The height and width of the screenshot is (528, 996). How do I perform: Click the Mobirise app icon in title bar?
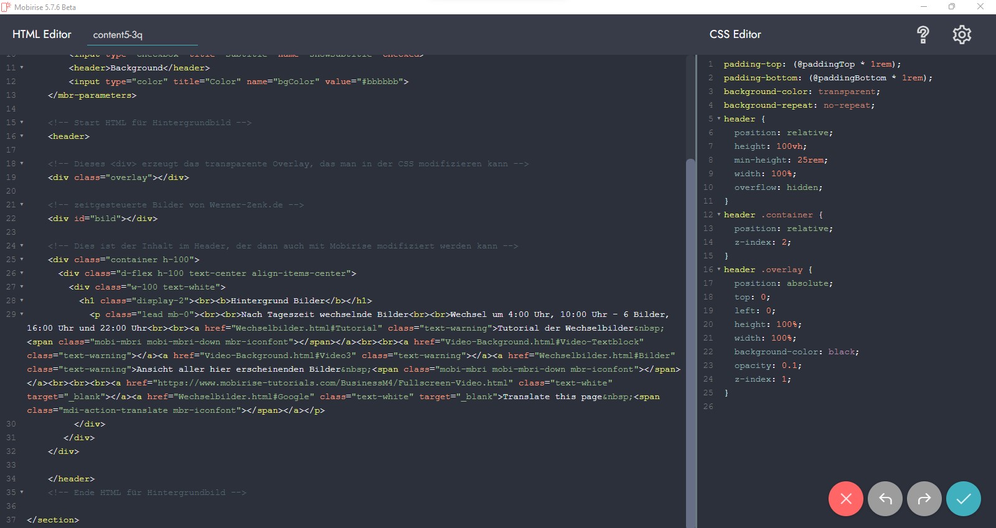tap(6, 7)
